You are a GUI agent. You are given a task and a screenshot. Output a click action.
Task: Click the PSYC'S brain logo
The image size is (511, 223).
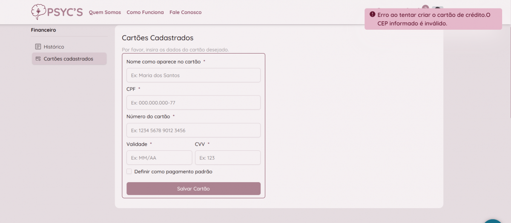pyautogui.click(x=38, y=12)
